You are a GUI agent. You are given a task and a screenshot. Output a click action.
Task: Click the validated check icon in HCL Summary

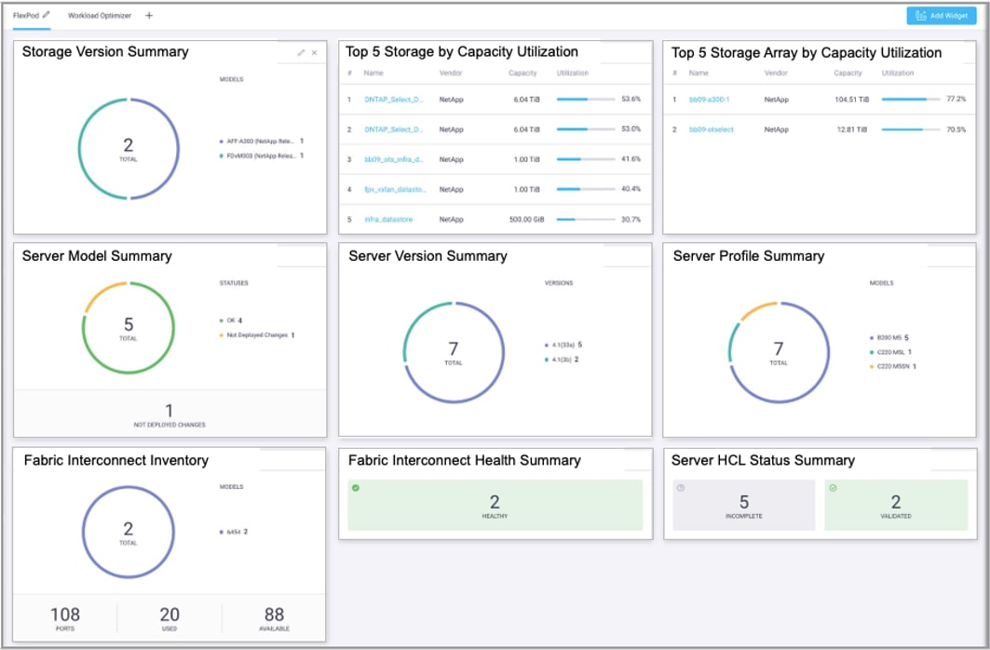833,488
